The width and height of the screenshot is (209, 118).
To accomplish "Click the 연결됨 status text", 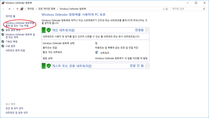I will tap(139, 30).
